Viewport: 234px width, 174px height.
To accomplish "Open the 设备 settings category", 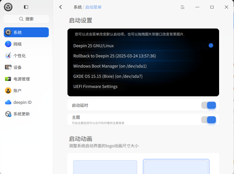I will click(x=26, y=67).
